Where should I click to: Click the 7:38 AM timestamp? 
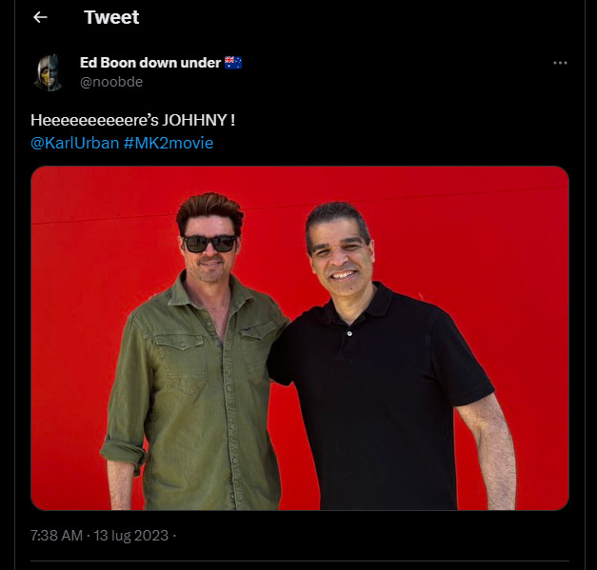coord(56,536)
